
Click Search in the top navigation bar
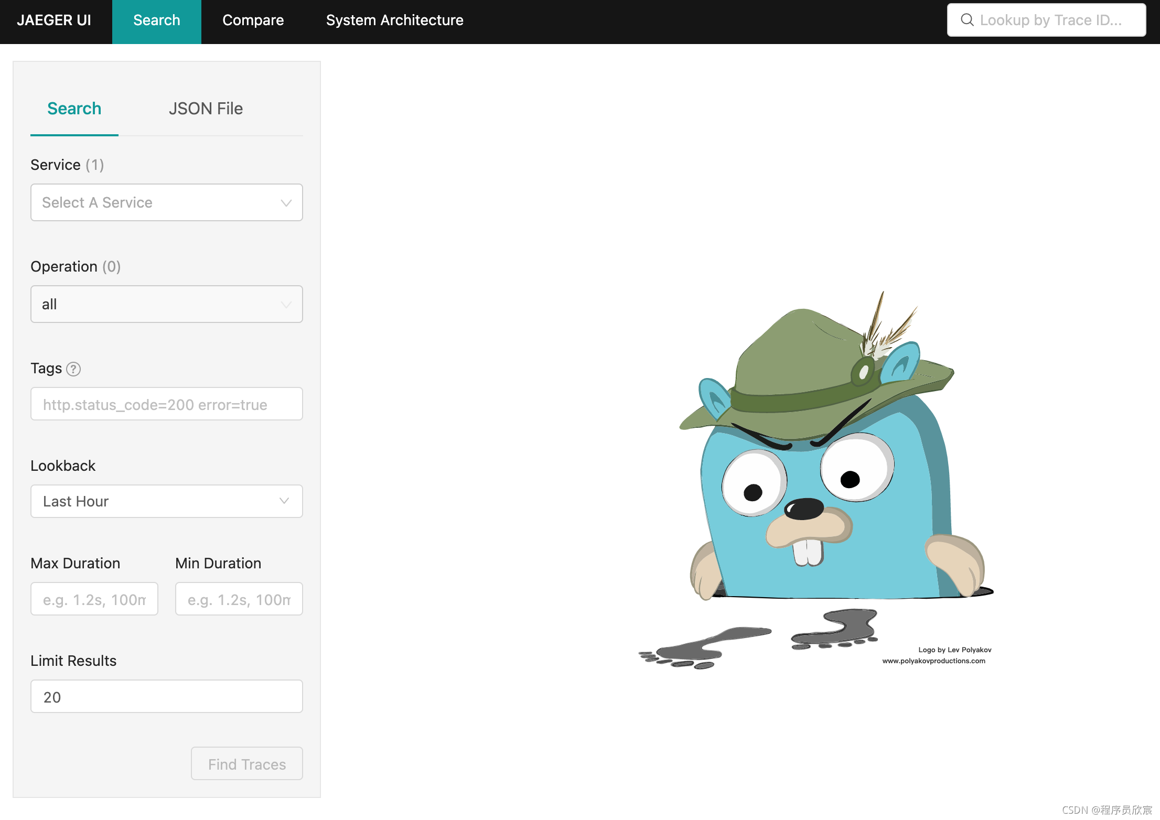[x=156, y=20]
